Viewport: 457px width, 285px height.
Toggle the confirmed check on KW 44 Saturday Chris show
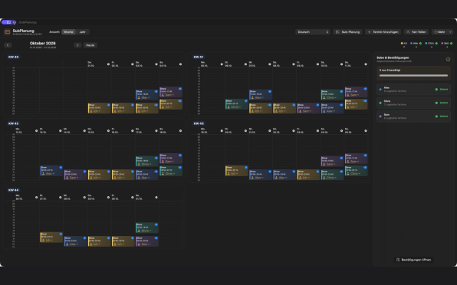click(156, 224)
